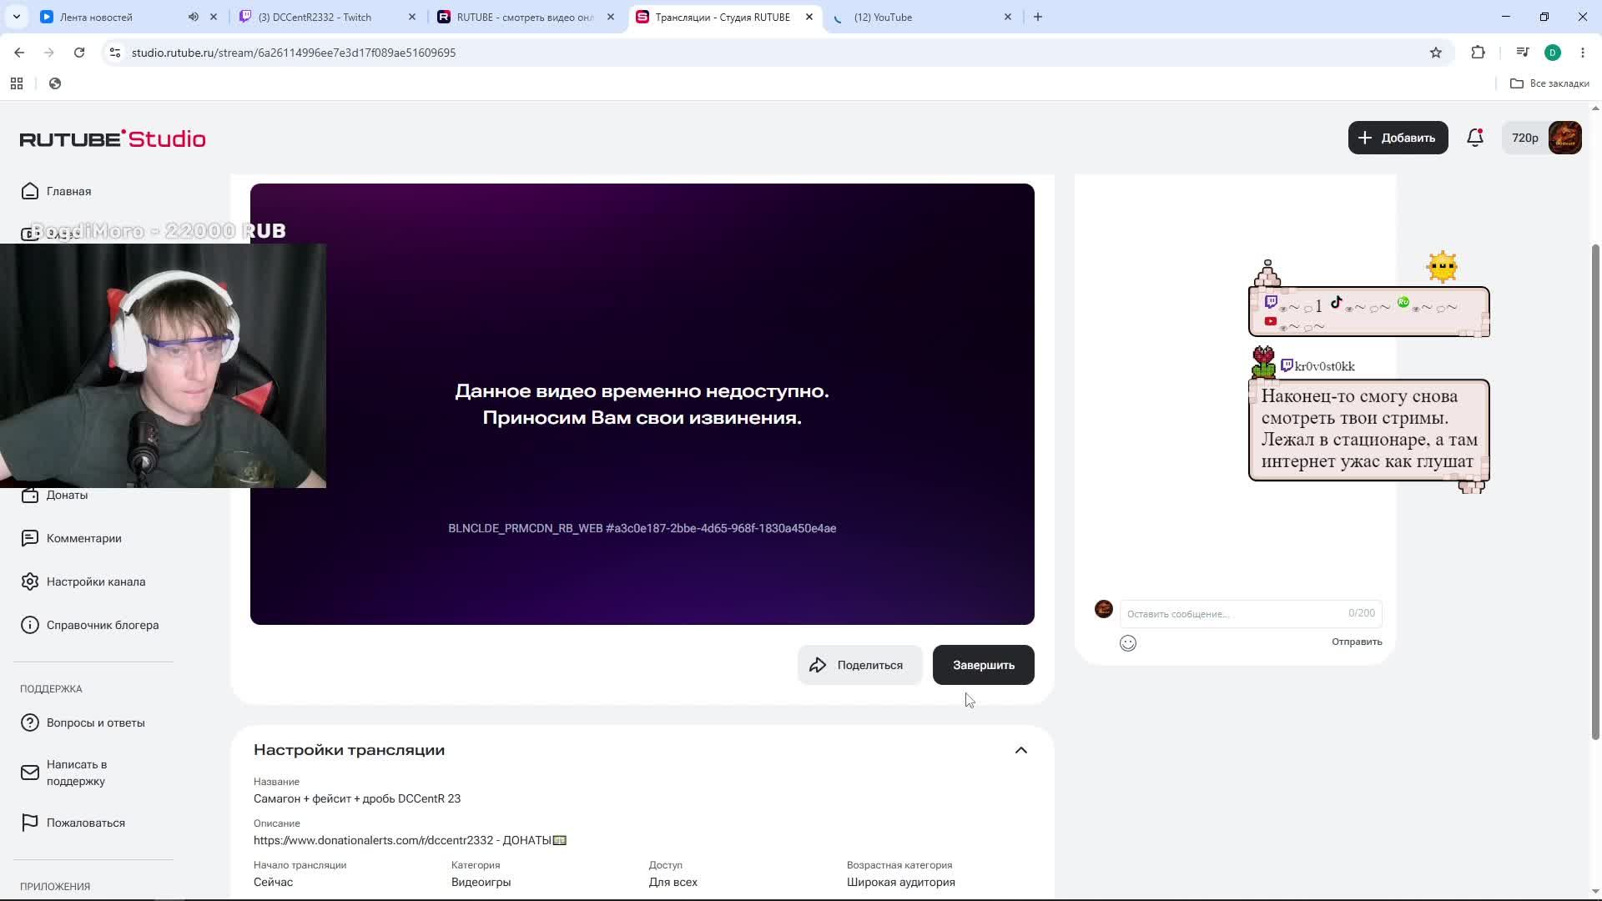
Task: Click stream title Самагон + фейсит + дробь
Action: pyautogui.click(x=357, y=798)
